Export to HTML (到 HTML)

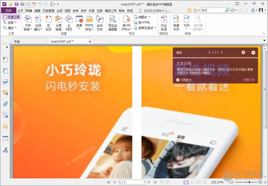(142, 22)
